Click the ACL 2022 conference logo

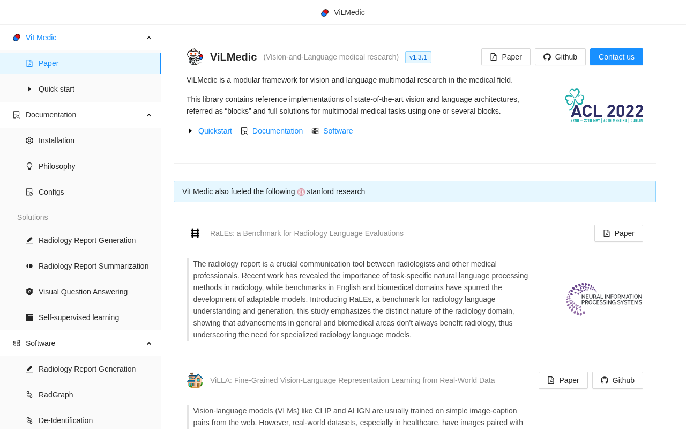coord(604,106)
